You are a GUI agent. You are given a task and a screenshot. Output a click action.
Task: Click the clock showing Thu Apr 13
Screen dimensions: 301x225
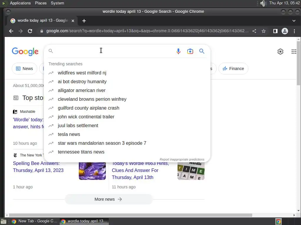point(285,3)
